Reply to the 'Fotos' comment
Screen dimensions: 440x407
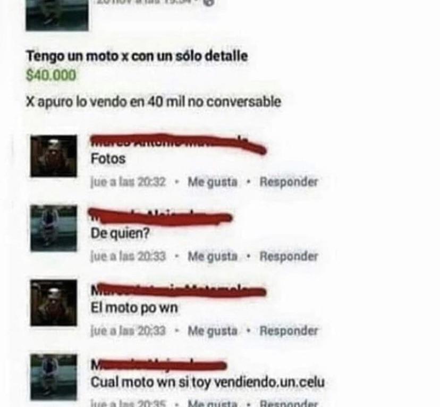tap(289, 182)
